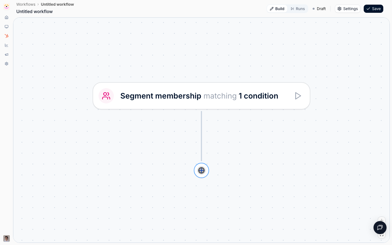The width and height of the screenshot is (392, 245).
Task: Open the Segment membership trigger card
Action: pyautogui.click(x=201, y=96)
